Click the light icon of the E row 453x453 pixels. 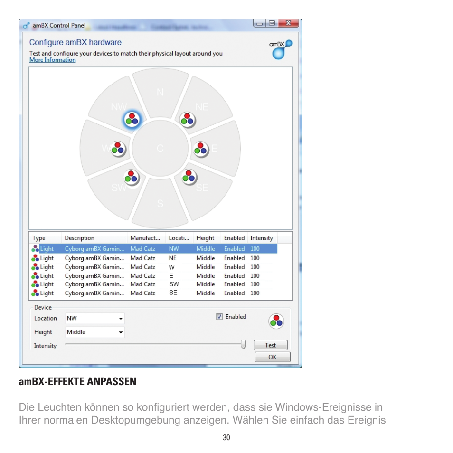tap(35, 275)
